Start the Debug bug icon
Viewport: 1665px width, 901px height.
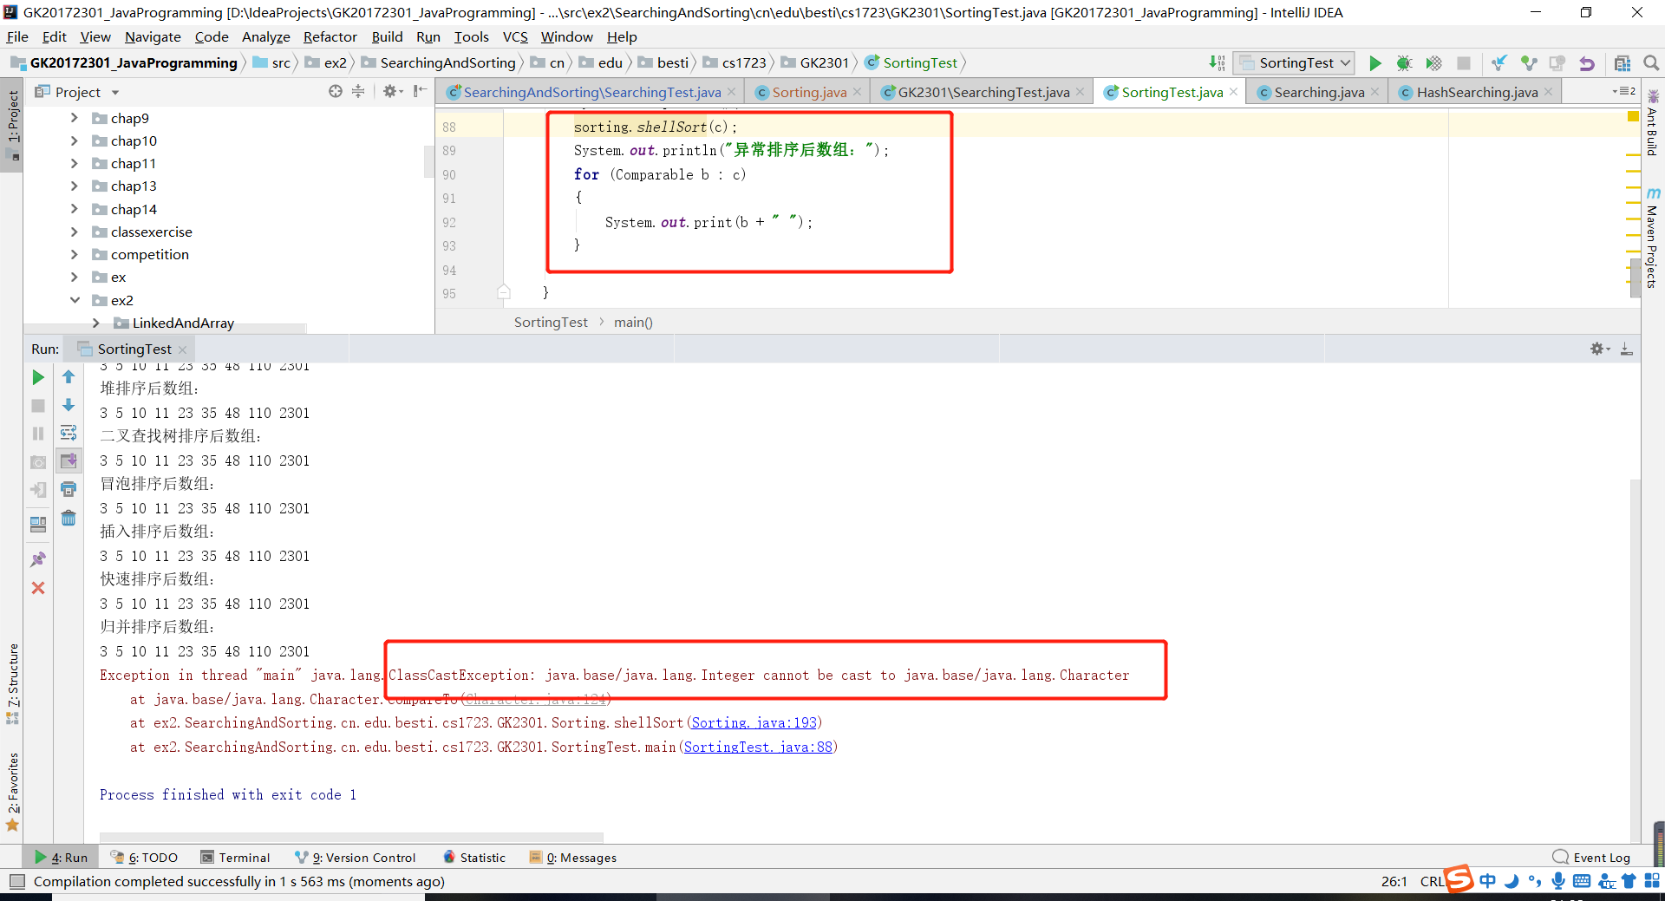1404,63
